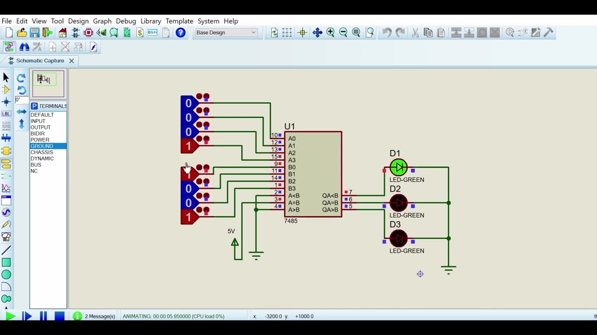Select the Pan (center at cursor) icon
This screenshot has width=597, height=335.
click(317, 33)
